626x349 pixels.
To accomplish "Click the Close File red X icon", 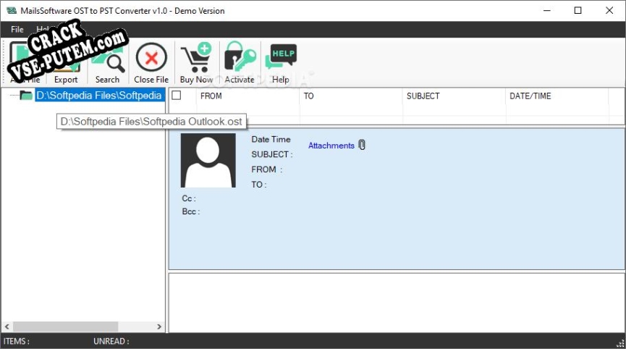I will tap(151, 58).
